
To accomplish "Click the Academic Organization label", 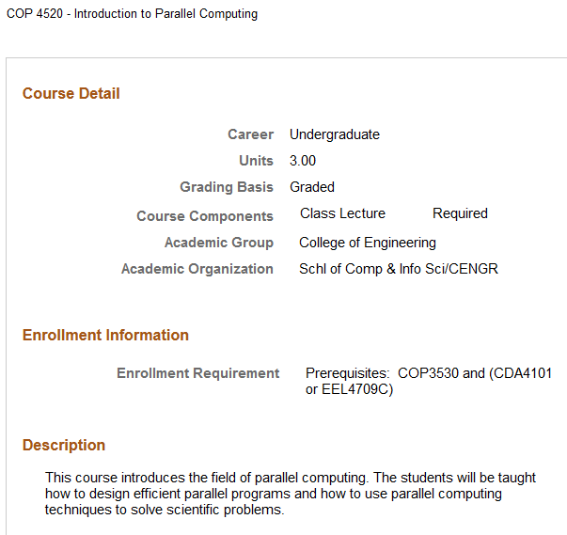I will click(197, 269).
